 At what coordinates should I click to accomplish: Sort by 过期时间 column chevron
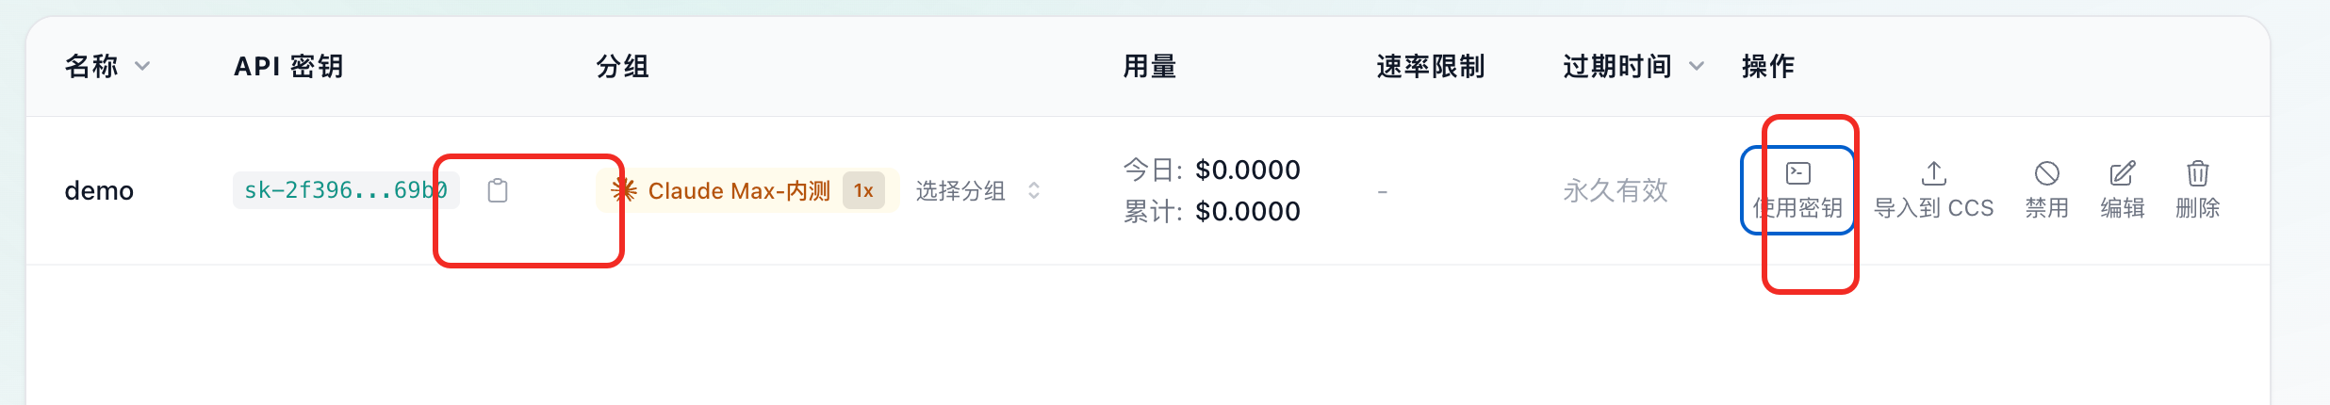pyautogui.click(x=1696, y=66)
